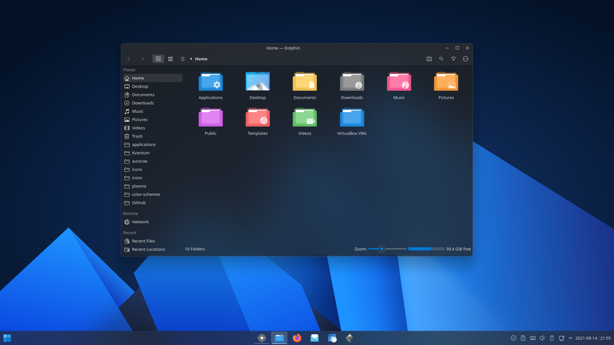Open Videos in Places sidebar
The width and height of the screenshot is (614, 345).
click(153, 128)
